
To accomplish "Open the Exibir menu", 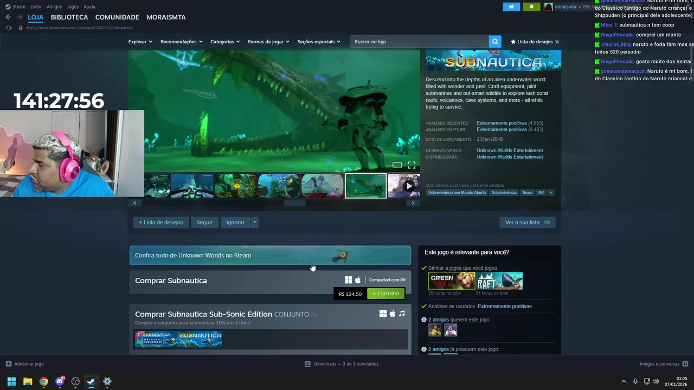I will click(36, 6).
